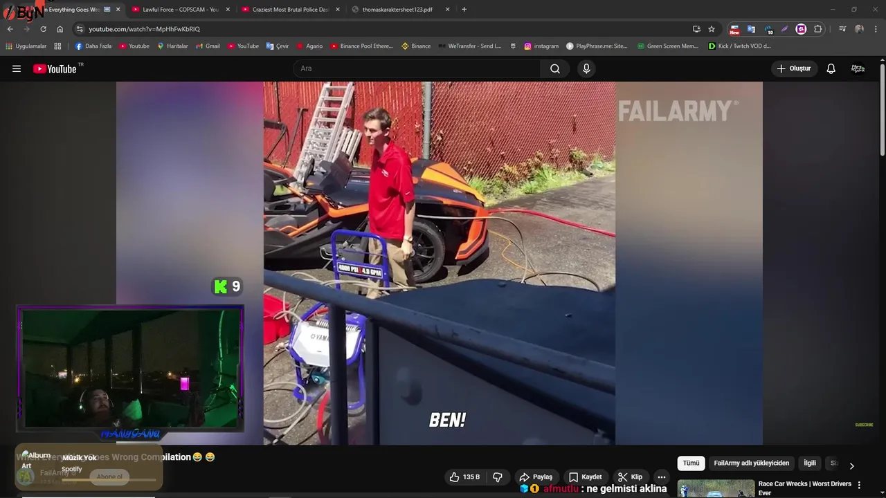Open the browser media controls icon
This screenshot has width=886, height=498.
pos(842,29)
